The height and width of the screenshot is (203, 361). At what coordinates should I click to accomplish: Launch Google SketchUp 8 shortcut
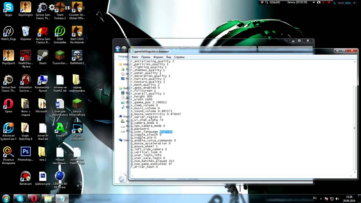(26, 132)
